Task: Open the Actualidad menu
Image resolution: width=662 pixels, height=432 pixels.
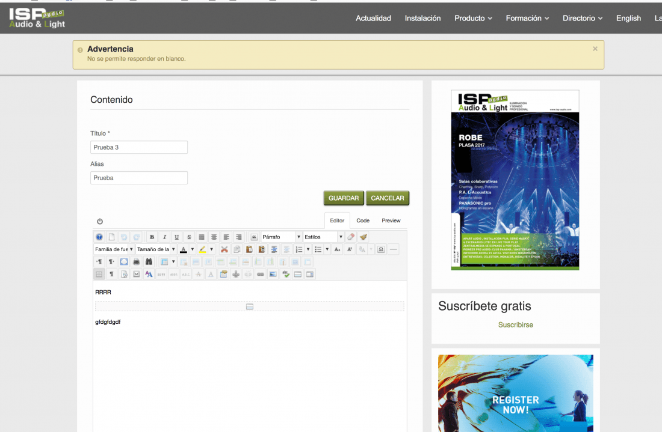Action: click(373, 18)
